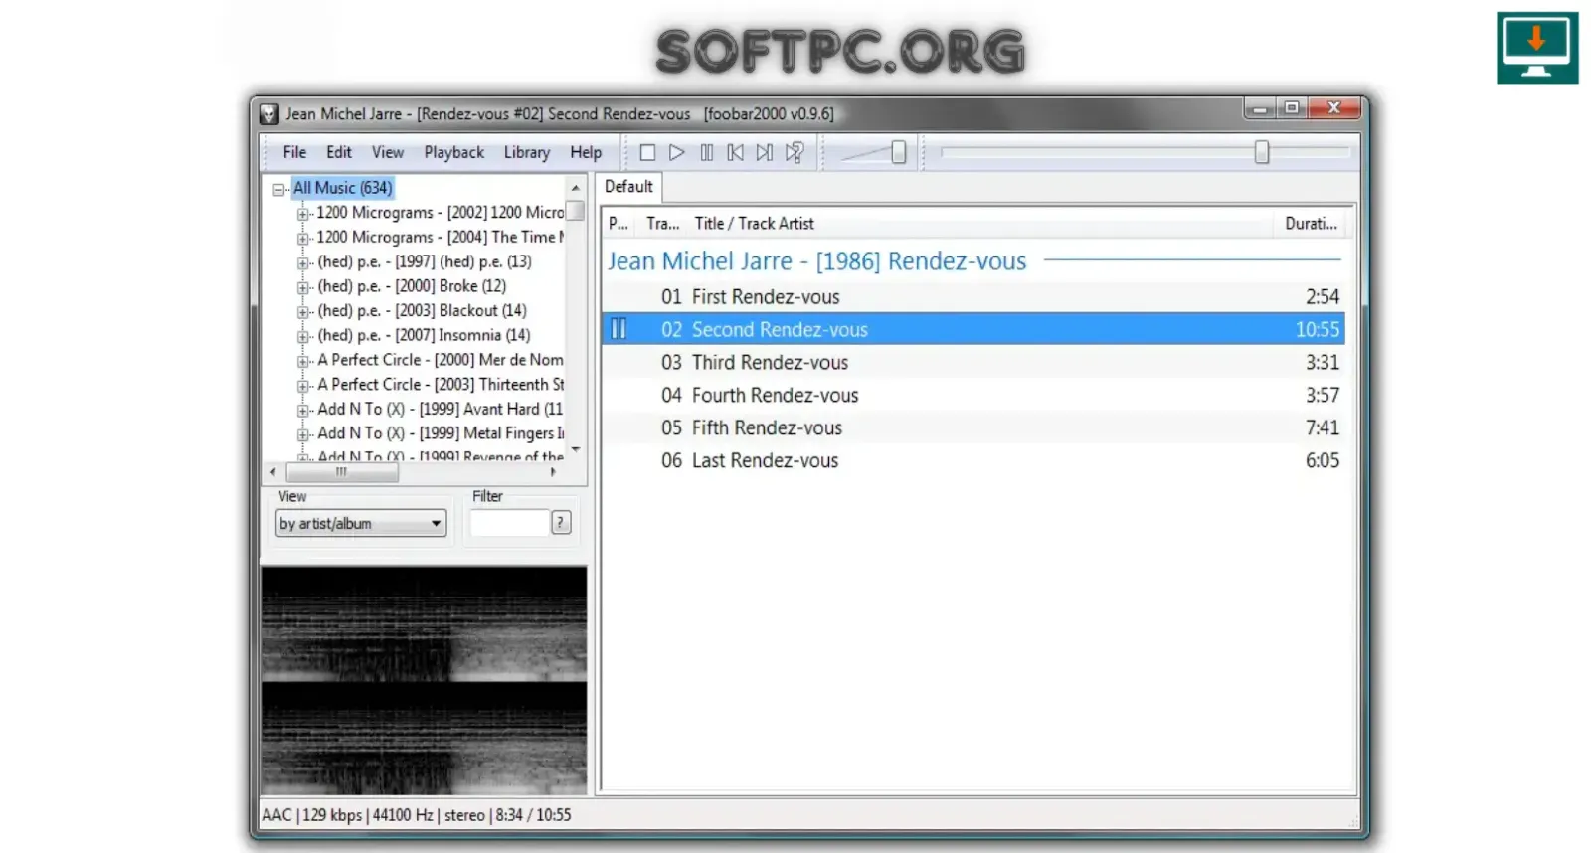Image resolution: width=1591 pixels, height=853 pixels.
Task: Expand (hed) p.e. [2003] Blackout node
Action: coord(303,311)
